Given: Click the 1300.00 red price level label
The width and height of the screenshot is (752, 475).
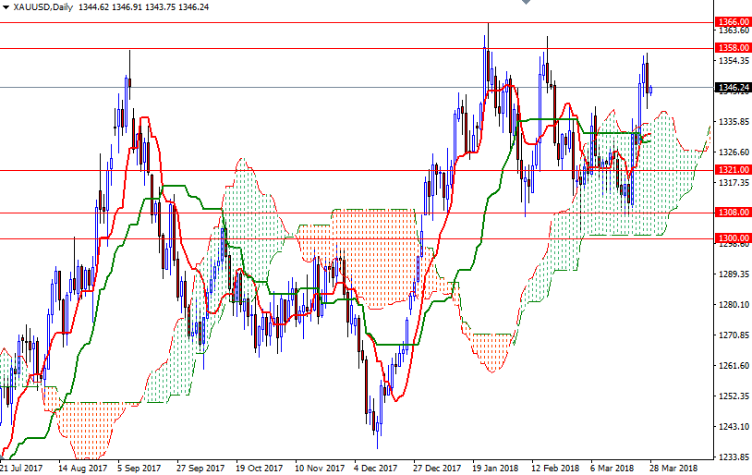Looking at the screenshot, I should click(733, 238).
